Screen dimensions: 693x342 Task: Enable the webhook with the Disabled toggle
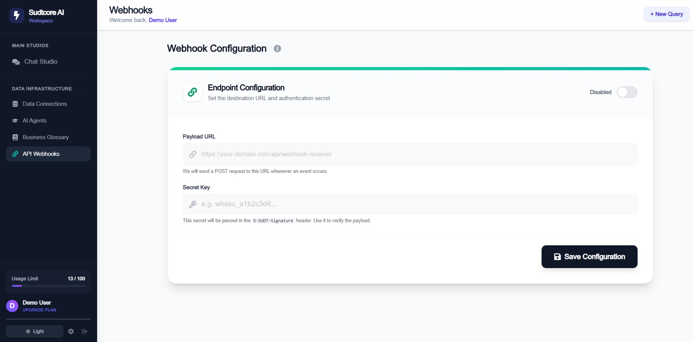[x=627, y=92]
